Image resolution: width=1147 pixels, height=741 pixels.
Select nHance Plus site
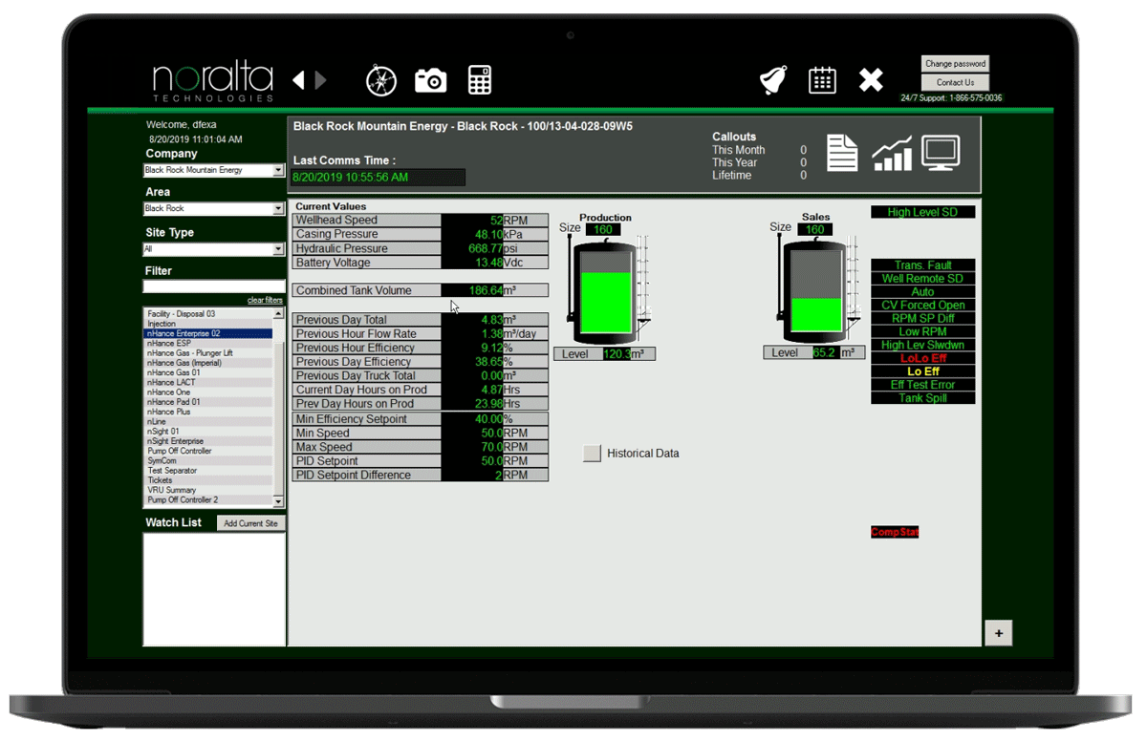pyautogui.click(x=208, y=412)
